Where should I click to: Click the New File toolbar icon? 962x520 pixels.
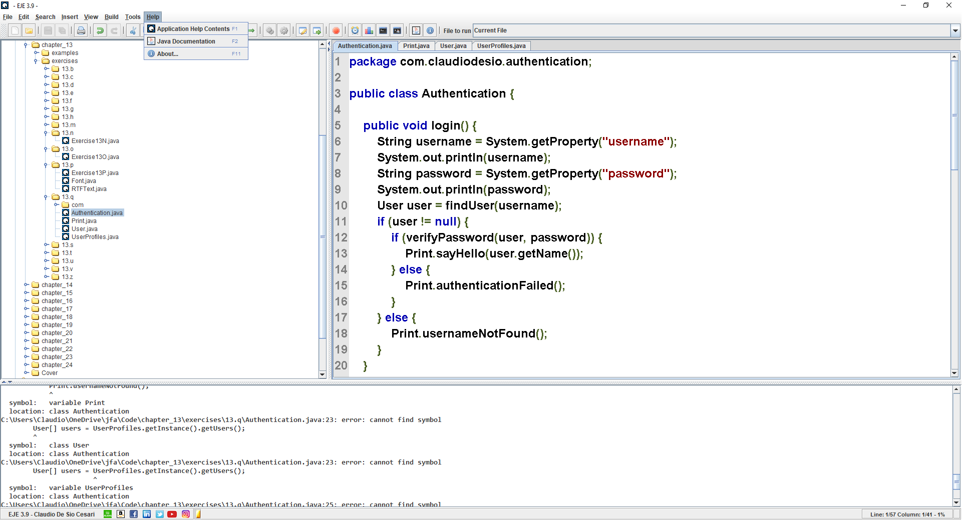15,30
